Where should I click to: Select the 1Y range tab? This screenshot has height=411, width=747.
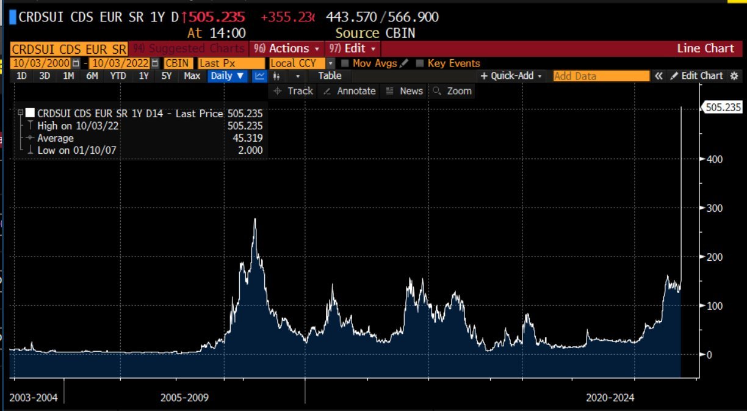tap(143, 76)
